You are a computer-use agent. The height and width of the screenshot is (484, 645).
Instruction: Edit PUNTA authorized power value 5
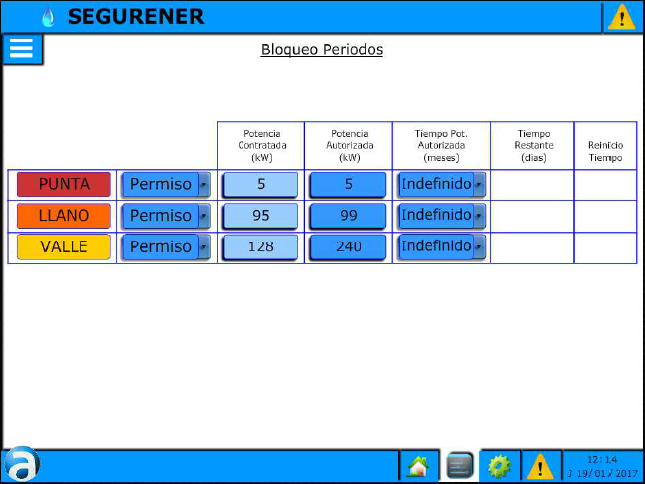348,184
